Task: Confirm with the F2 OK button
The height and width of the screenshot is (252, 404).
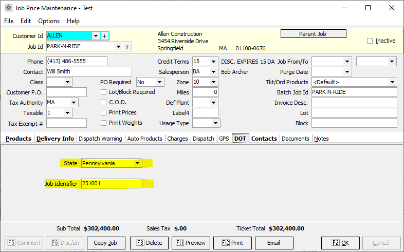Action: click(340, 243)
